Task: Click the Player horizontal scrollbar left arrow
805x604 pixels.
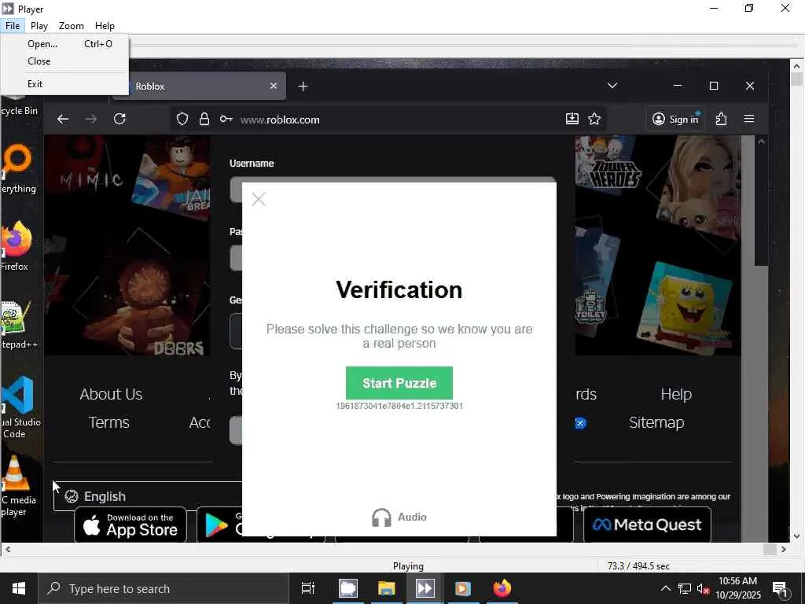Action: coord(7,550)
